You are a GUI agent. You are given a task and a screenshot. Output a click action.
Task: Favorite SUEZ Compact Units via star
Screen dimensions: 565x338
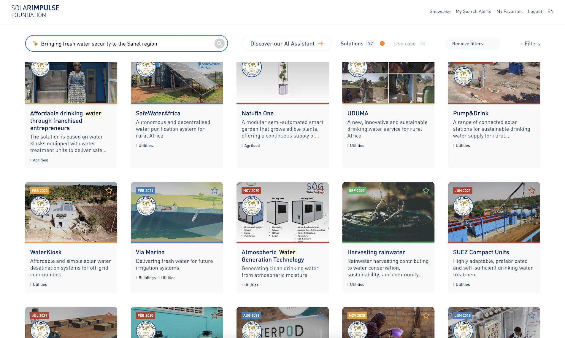coord(531,191)
